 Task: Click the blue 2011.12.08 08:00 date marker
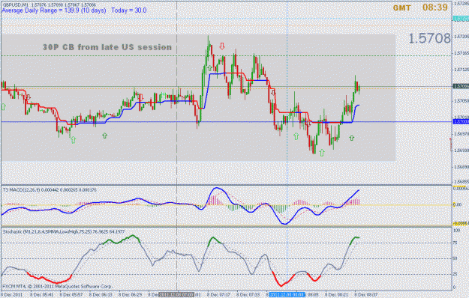point(287,295)
